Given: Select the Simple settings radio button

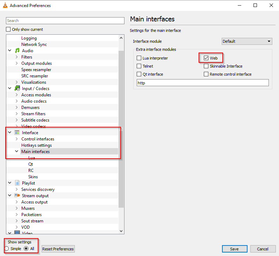Looking at the screenshot, I should coord(7,249).
